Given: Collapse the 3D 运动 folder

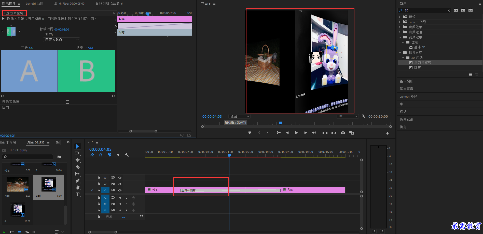Looking at the screenshot, I should pos(403,57).
